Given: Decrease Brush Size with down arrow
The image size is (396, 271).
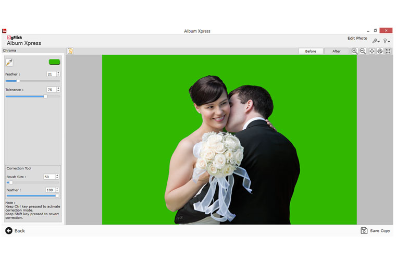Looking at the screenshot, I should (x=57, y=178).
